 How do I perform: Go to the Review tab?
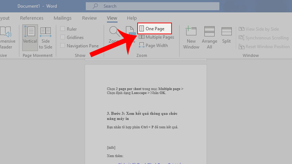[89, 18]
